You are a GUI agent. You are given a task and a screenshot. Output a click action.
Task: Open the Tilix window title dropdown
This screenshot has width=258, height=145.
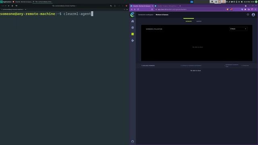[64, 6]
